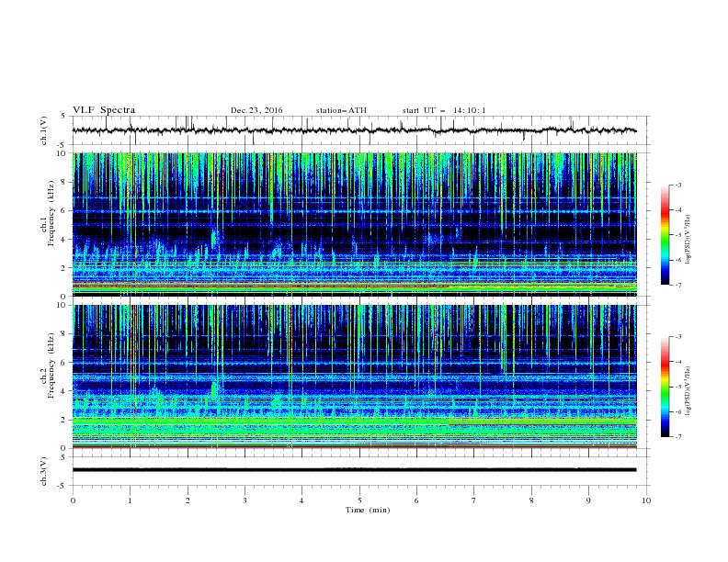The height and width of the screenshot is (562, 728).
Task: Click the log(PSD) label of the ch.1 colorbar
Action: 688,240
